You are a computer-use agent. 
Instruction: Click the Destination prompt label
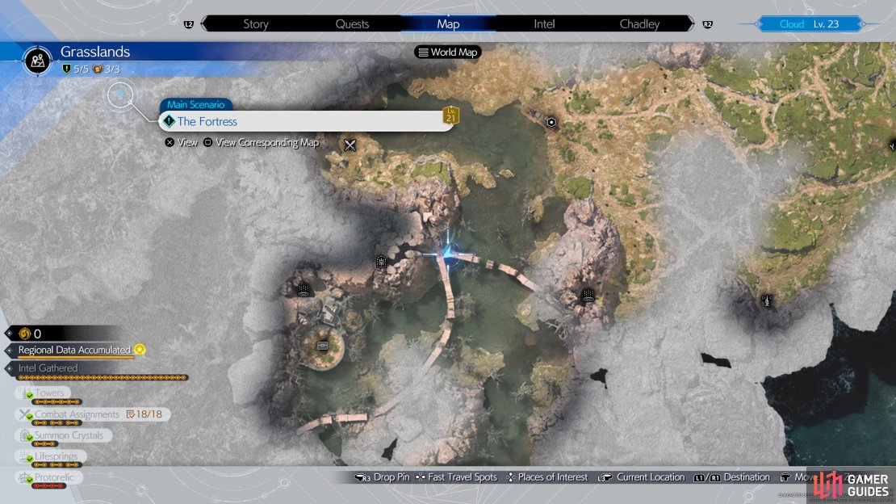tap(747, 477)
